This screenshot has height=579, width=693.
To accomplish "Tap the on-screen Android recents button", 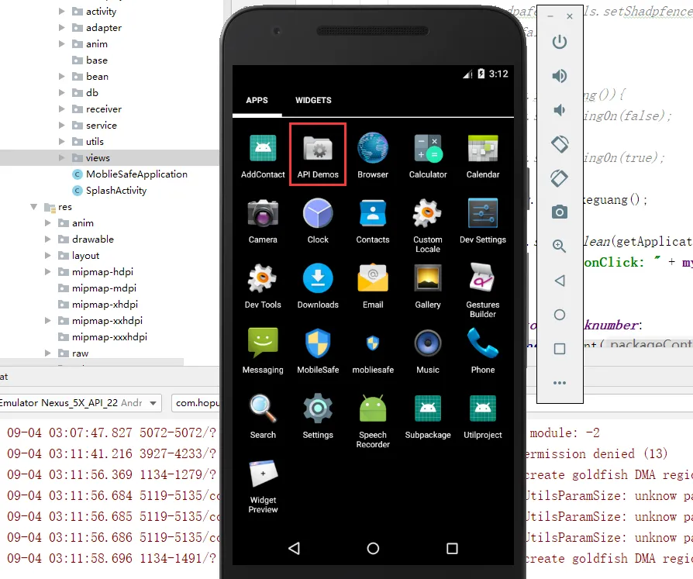I will [x=452, y=549].
